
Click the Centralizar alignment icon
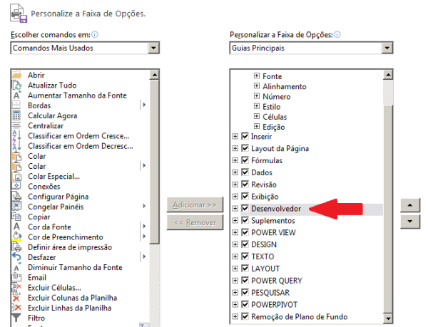16,125
